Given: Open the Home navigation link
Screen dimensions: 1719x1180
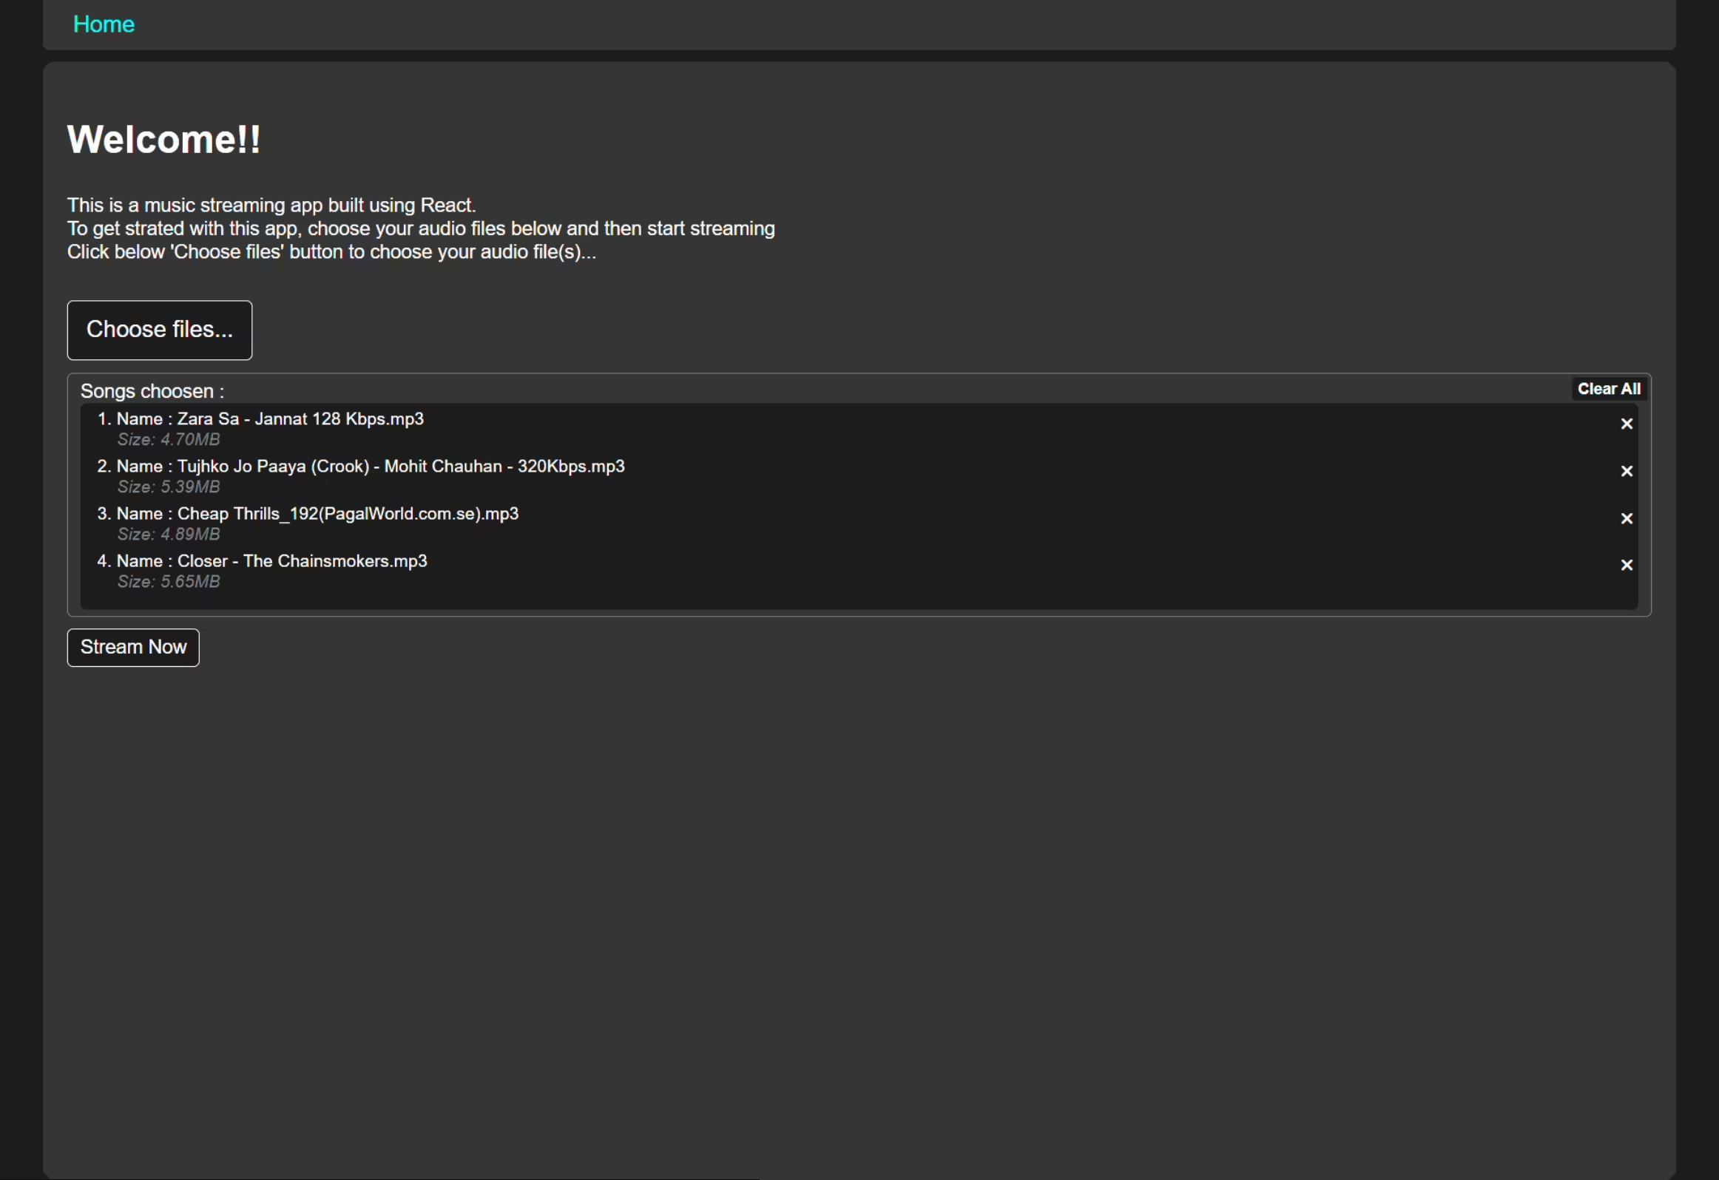Looking at the screenshot, I should [104, 24].
